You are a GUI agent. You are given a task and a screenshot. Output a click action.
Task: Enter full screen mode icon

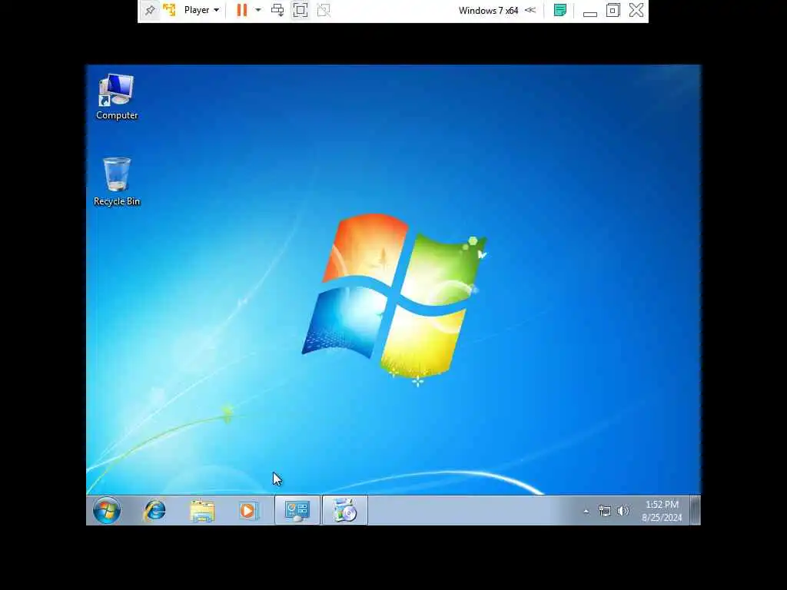tap(301, 10)
